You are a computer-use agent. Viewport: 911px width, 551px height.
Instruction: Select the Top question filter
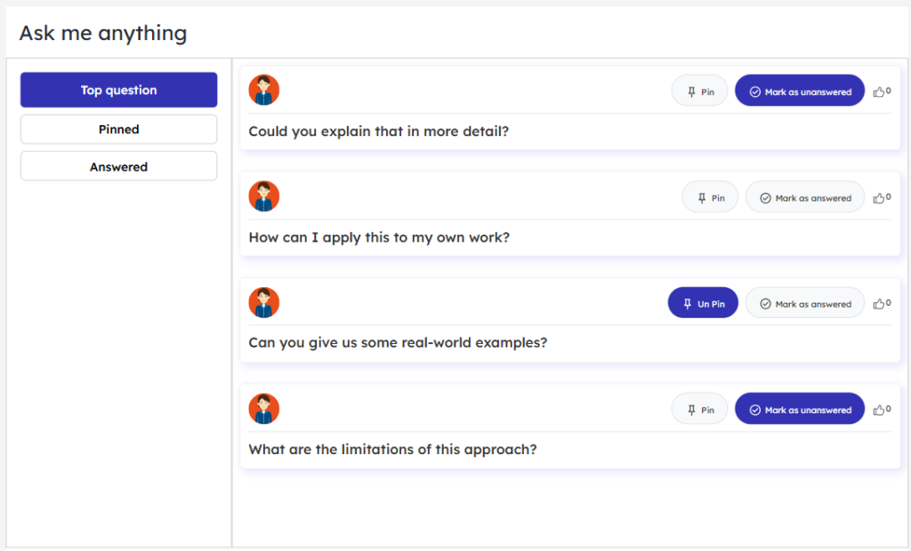pos(118,90)
